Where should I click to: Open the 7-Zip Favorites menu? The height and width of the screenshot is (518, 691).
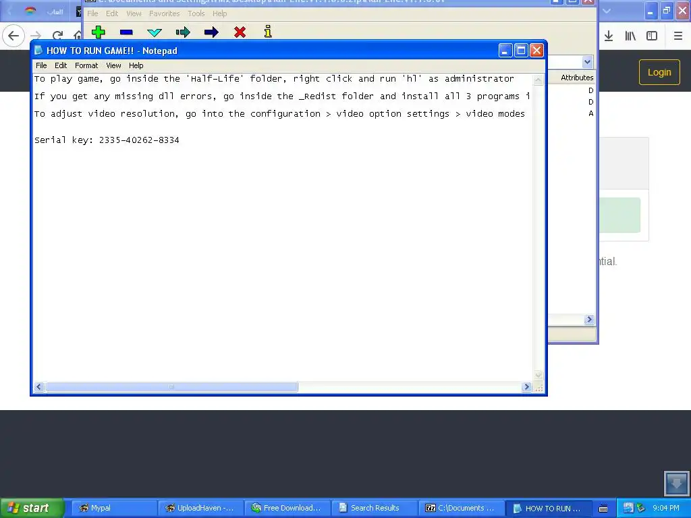[165, 13]
